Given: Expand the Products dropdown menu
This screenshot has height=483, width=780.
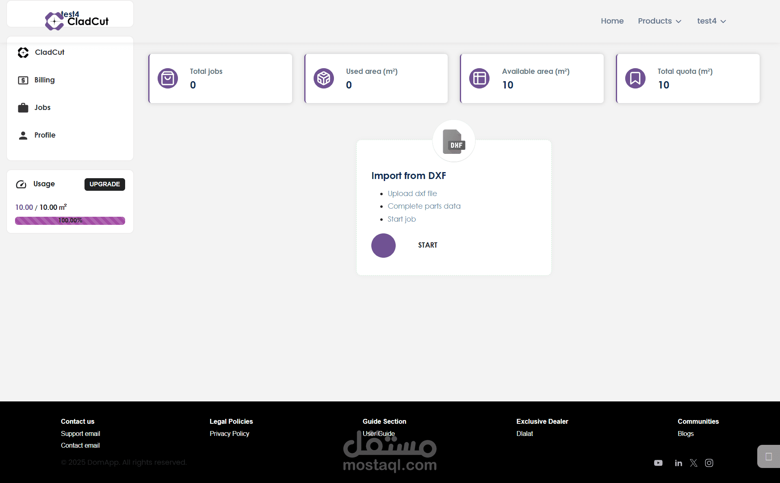Looking at the screenshot, I should 659,21.
